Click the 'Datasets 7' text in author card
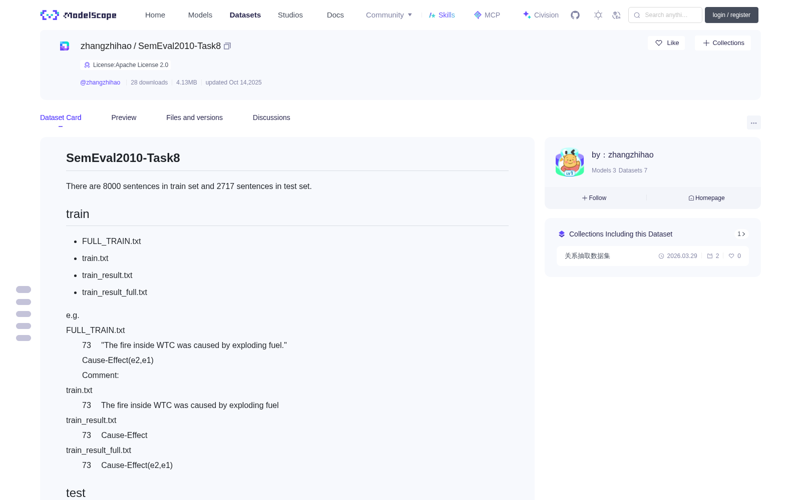Screen dimensions: 801x500 633,170
